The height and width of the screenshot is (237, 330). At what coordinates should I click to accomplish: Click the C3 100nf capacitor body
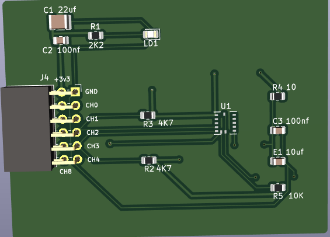coord(278,131)
